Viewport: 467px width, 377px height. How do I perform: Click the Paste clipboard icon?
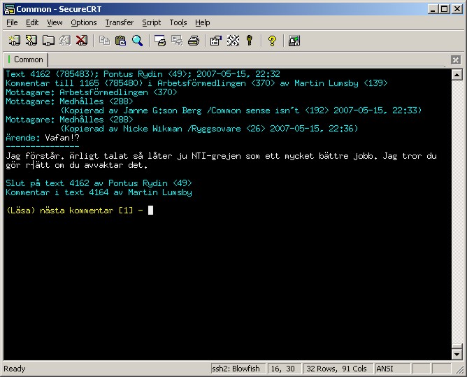pyautogui.click(x=121, y=41)
